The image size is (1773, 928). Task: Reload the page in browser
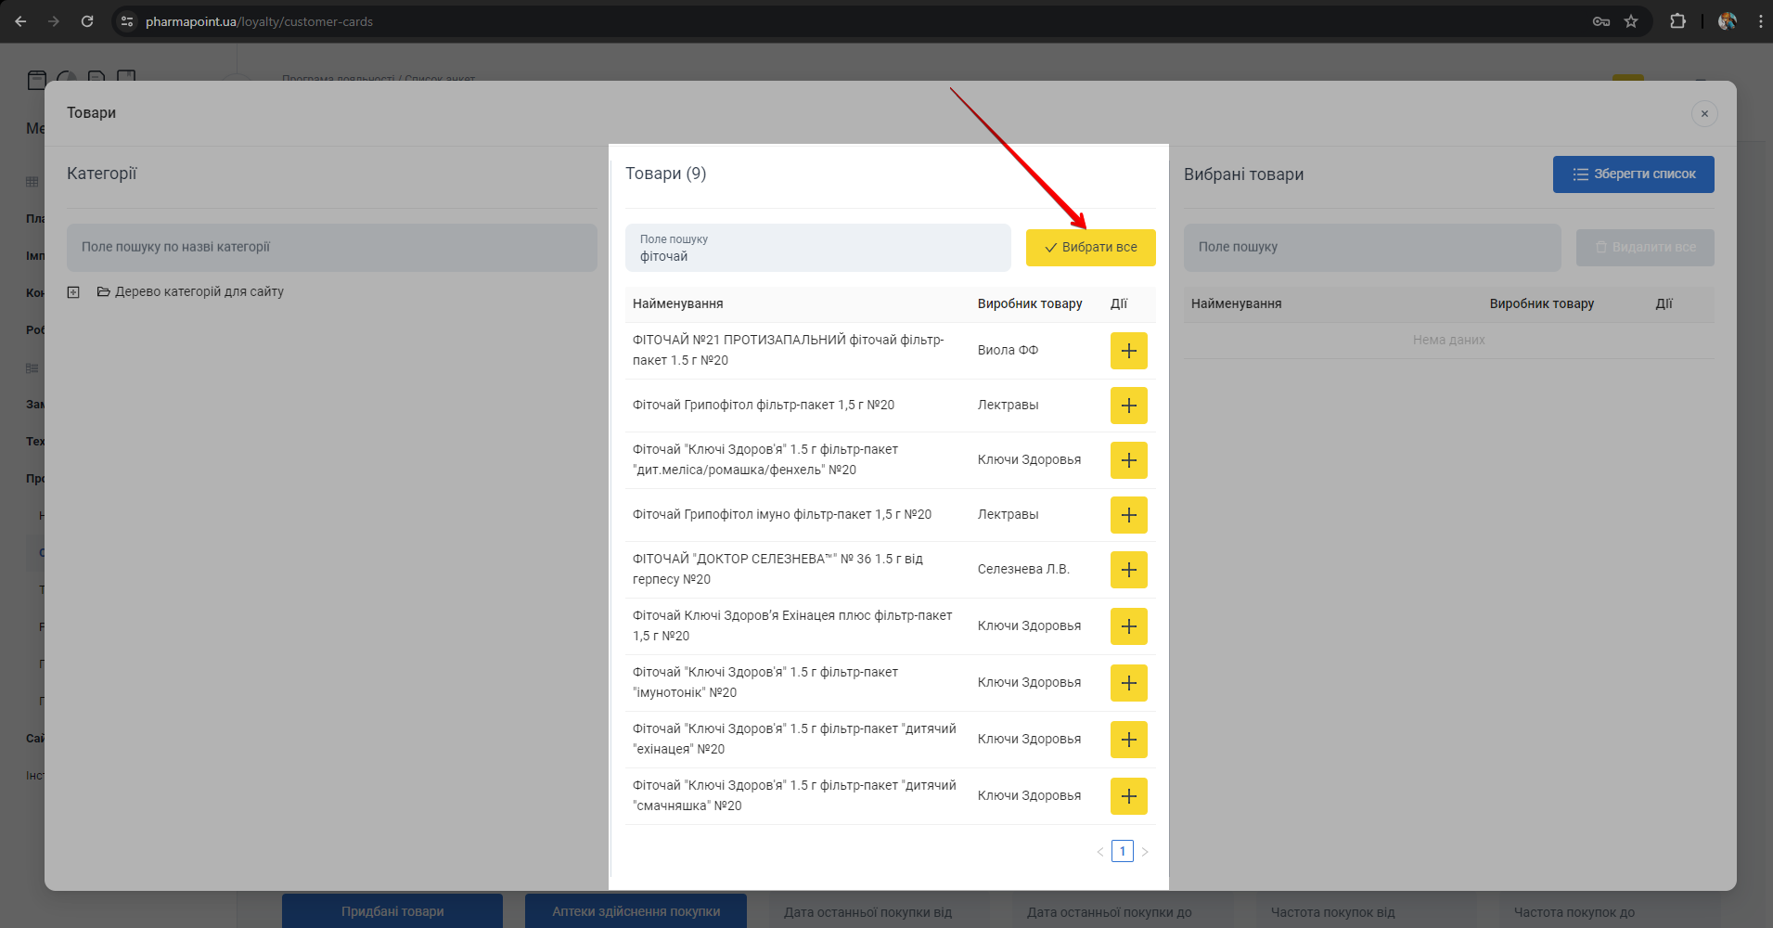click(87, 21)
